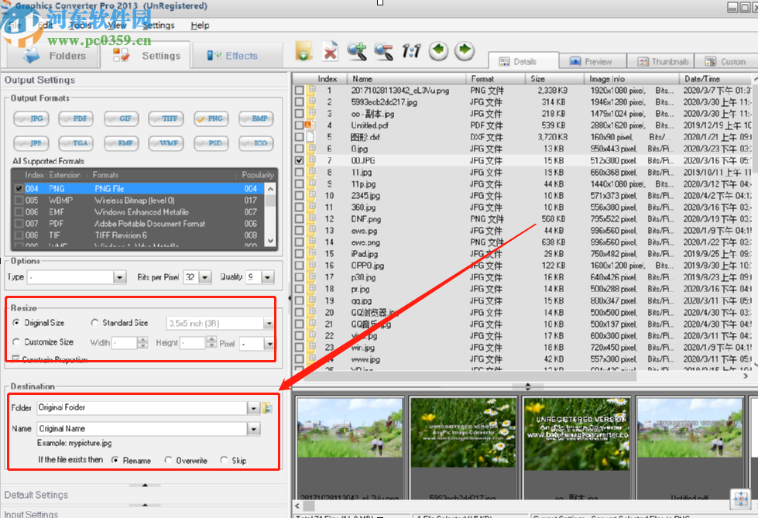Click the remove file red X icon
Screen dimensions: 758x518
328,51
